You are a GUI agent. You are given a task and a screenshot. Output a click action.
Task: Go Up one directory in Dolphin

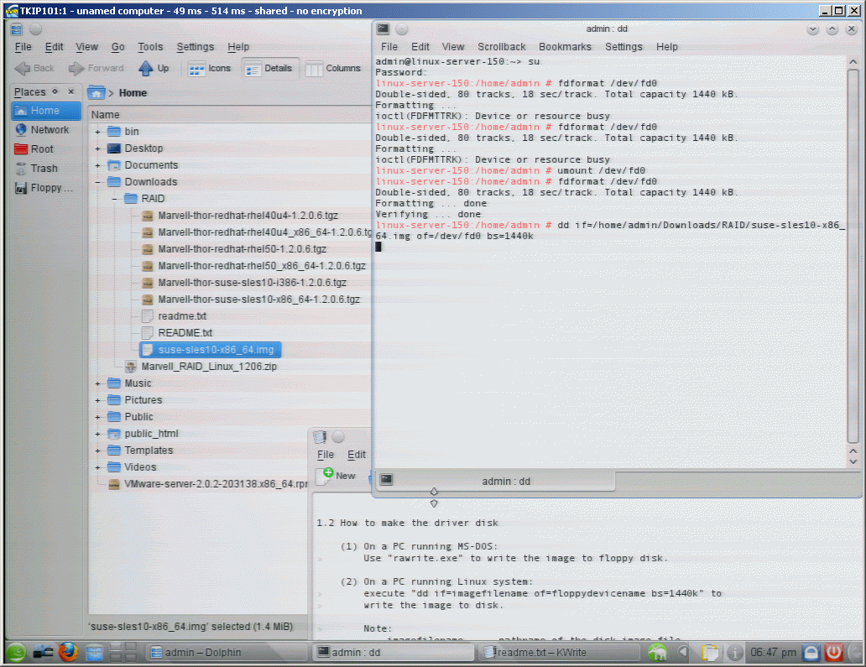tap(154, 69)
